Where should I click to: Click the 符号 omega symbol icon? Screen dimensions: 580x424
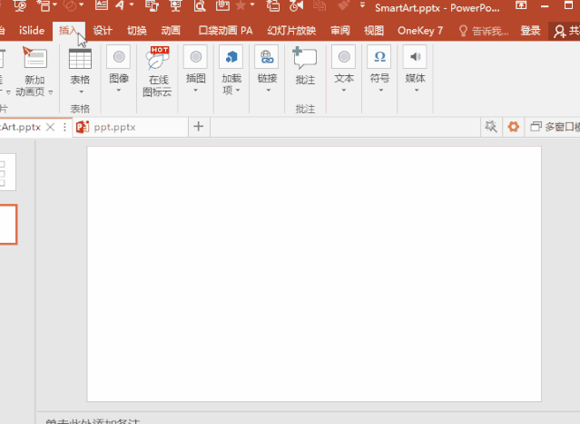379,57
